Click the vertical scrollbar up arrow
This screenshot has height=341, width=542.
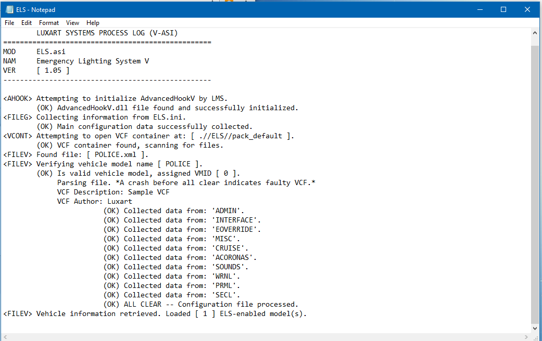[535, 33]
